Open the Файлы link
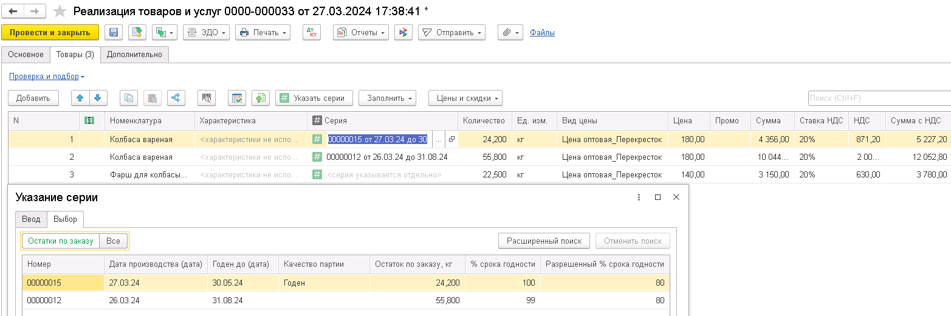951x316 pixels. click(542, 33)
